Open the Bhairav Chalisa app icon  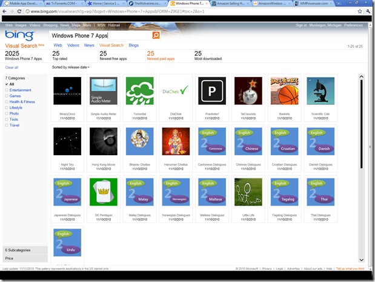[140, 141]
